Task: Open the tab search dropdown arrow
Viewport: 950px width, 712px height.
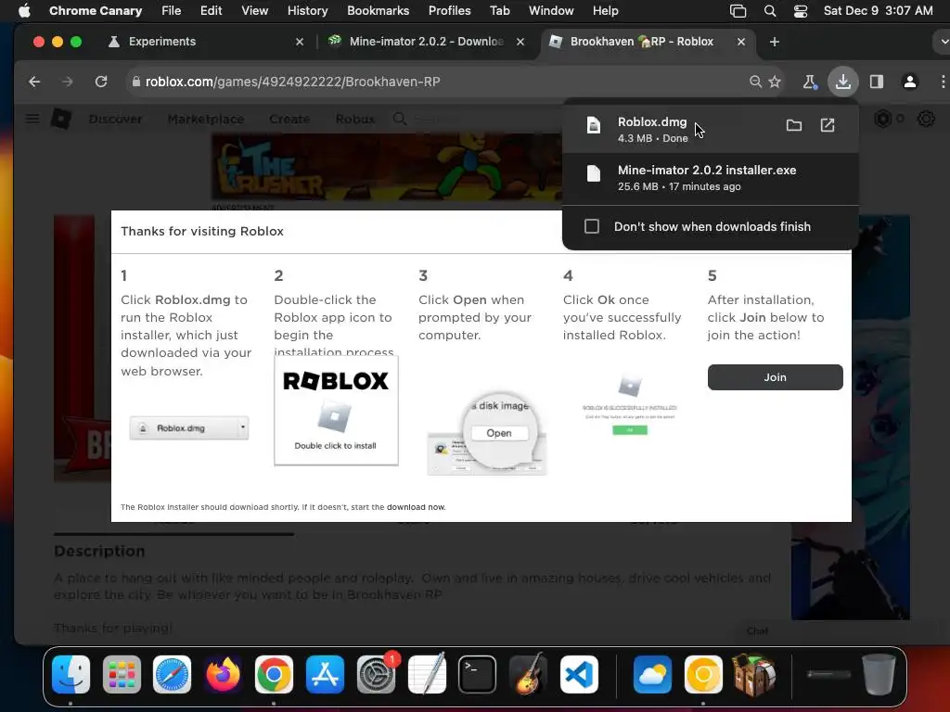Action: (943, 42)
